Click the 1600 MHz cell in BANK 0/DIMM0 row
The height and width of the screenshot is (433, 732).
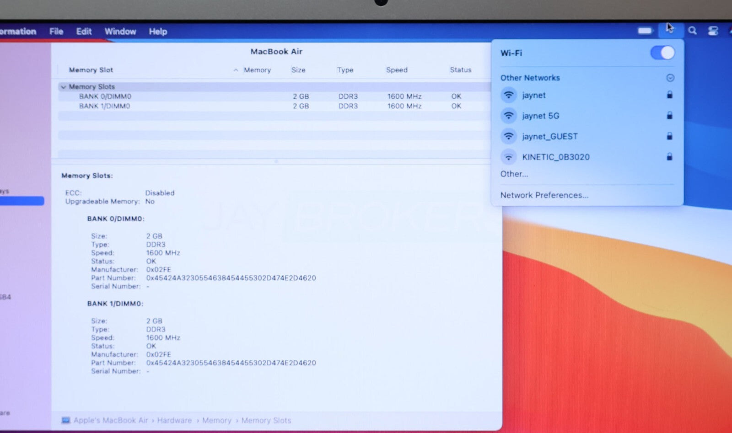404,96
